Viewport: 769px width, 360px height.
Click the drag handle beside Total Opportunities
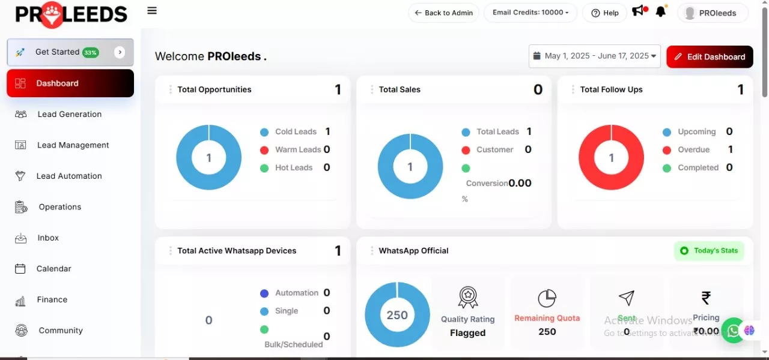click(x=171, y=89)
